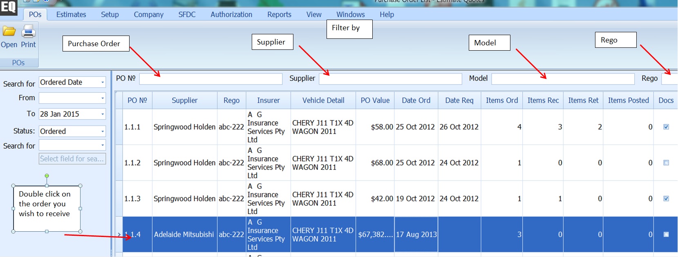Click the abc-222 rego cell in row 1.1.3
This screenshot has width=678, height=257.
tap(232, 199)
